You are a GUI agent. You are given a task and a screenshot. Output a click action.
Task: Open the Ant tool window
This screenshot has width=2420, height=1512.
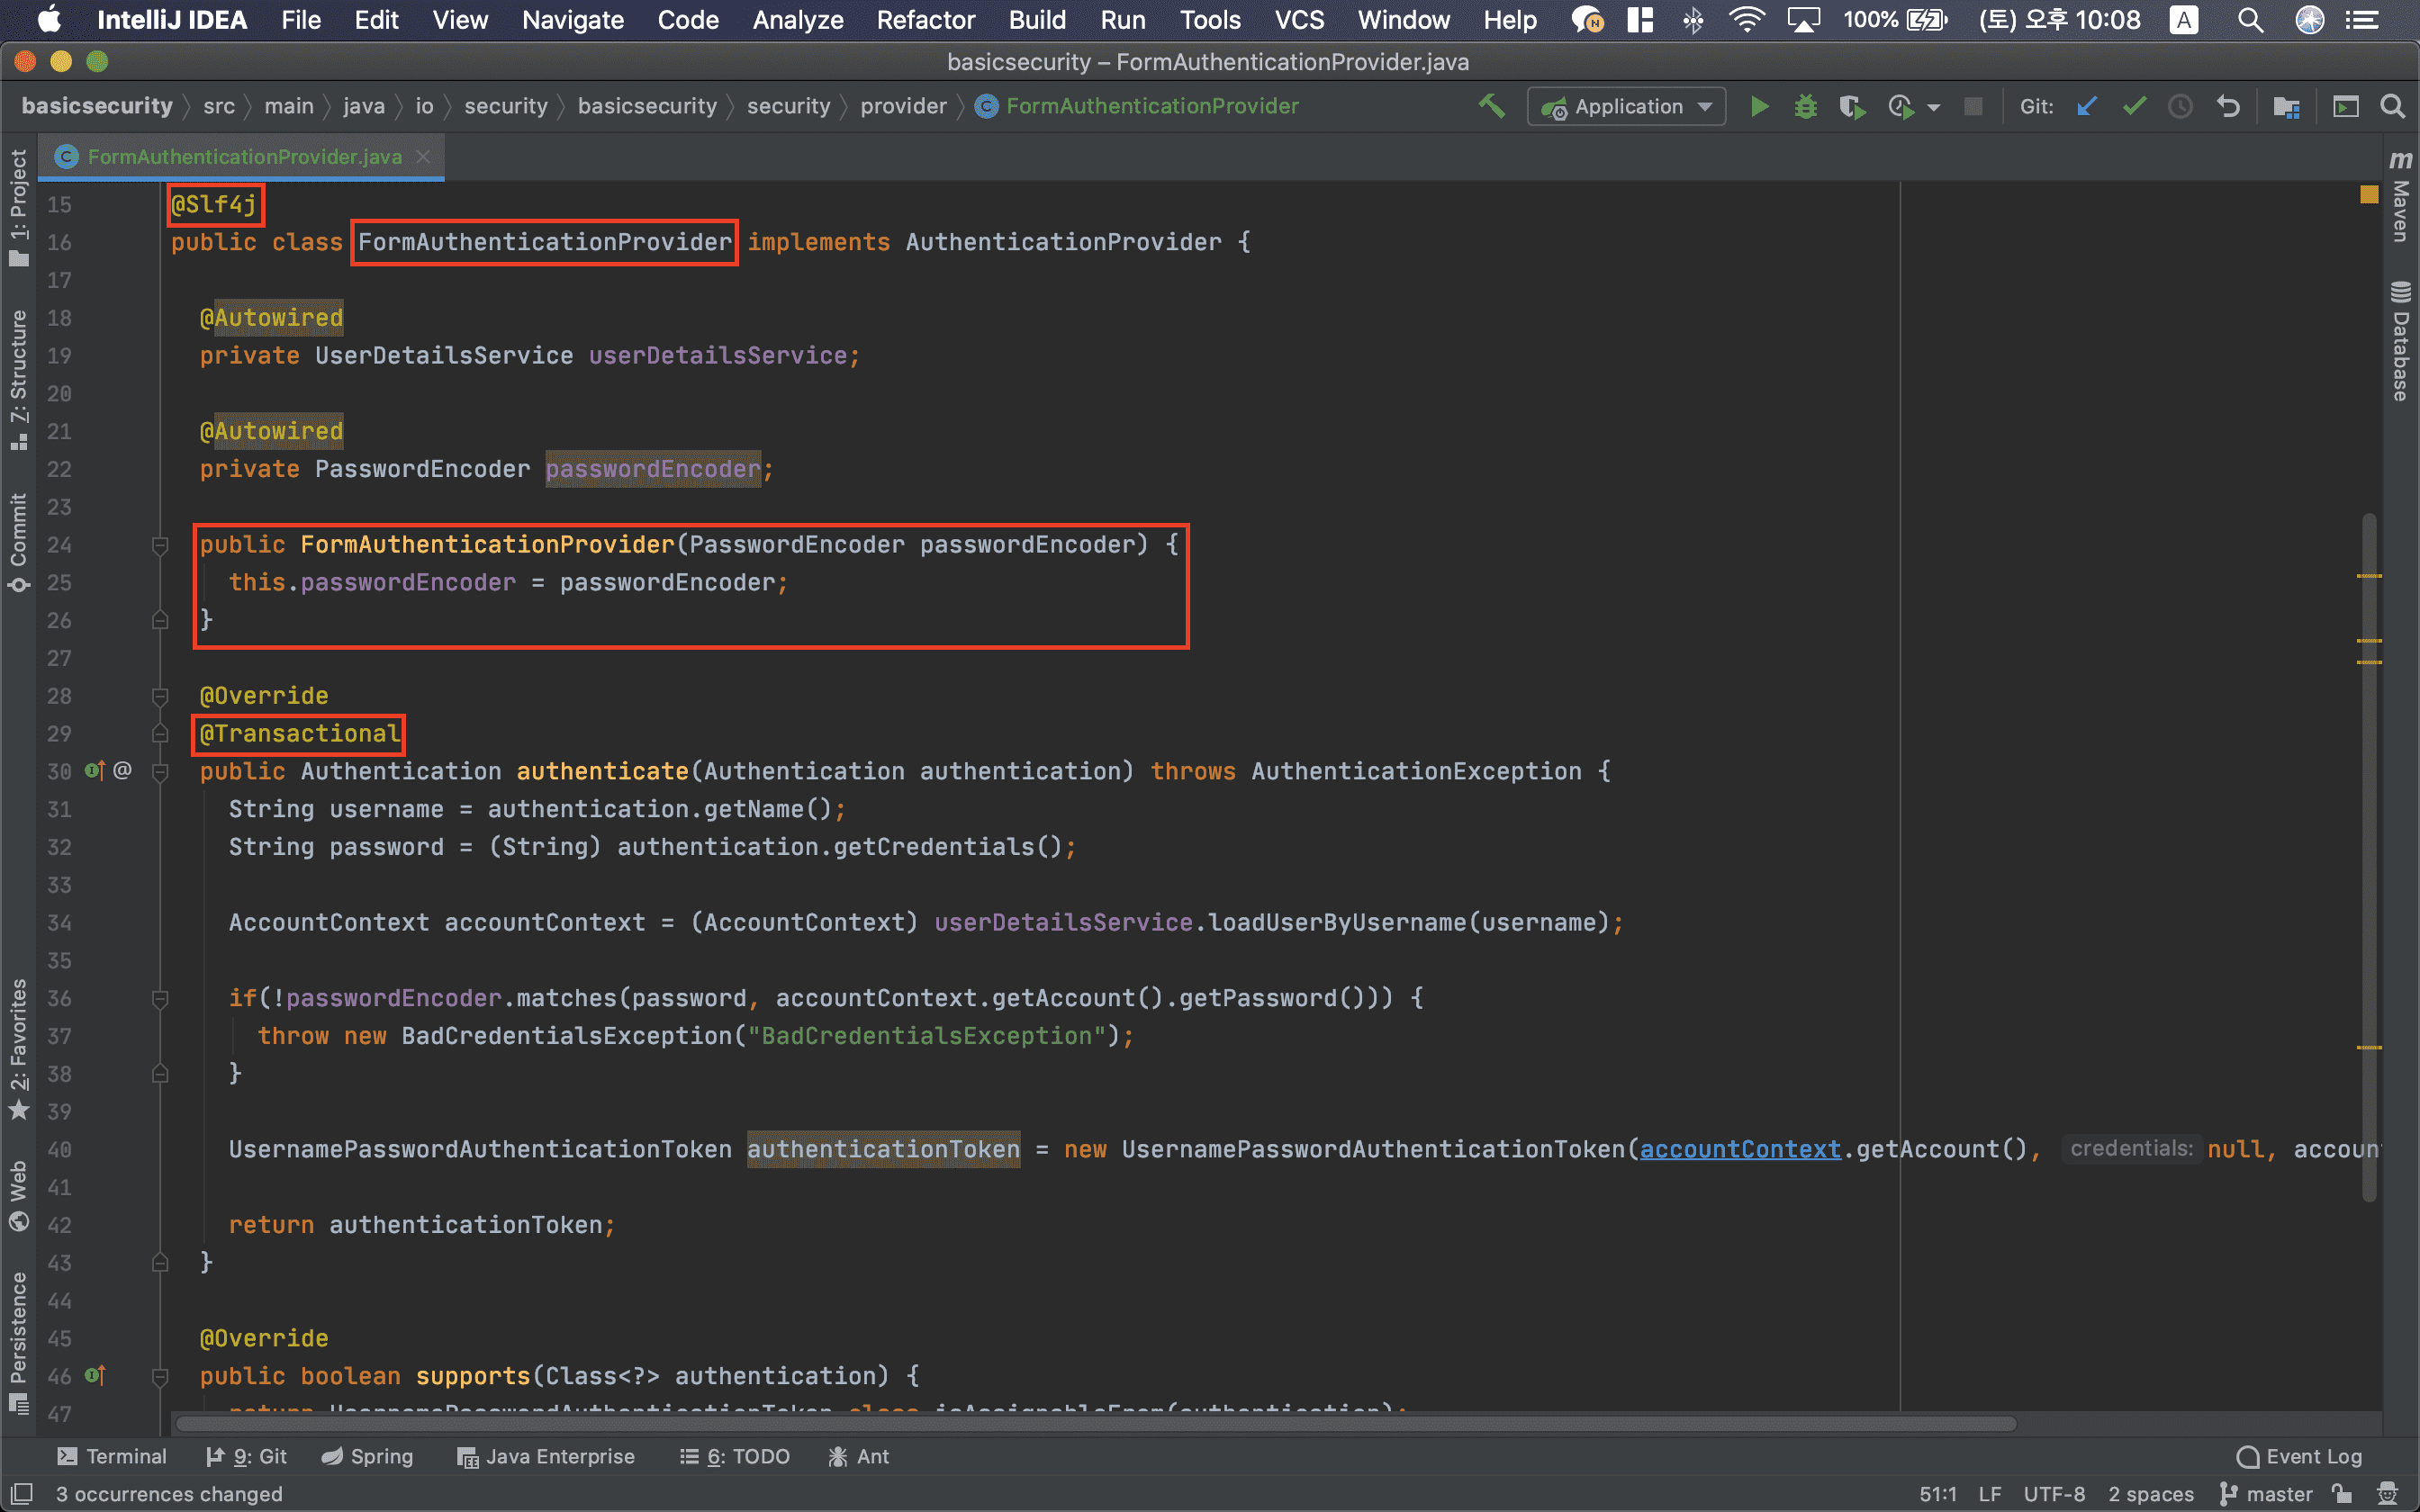[x=858, y=1456]
